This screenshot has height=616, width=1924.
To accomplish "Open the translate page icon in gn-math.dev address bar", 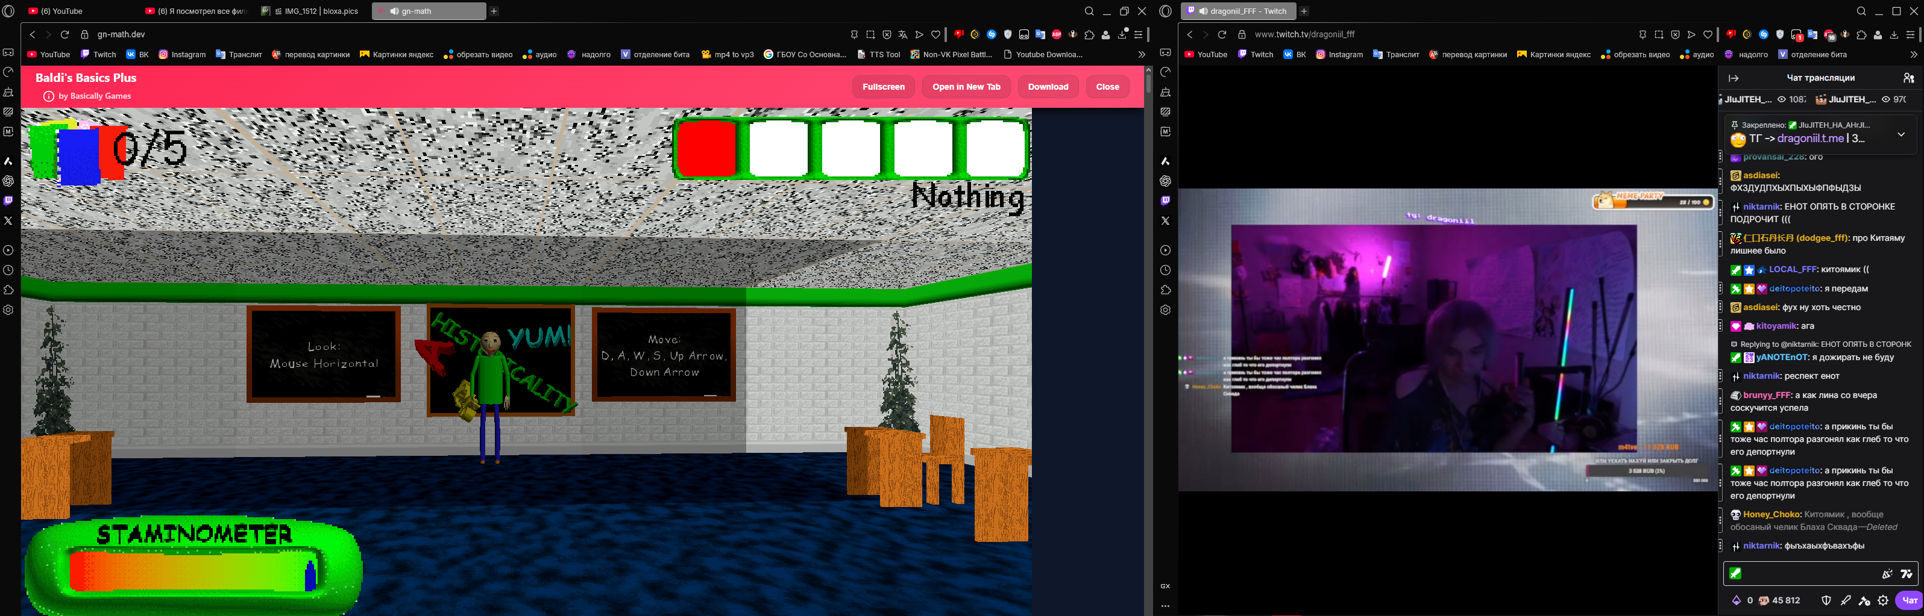I will point(903,34).
